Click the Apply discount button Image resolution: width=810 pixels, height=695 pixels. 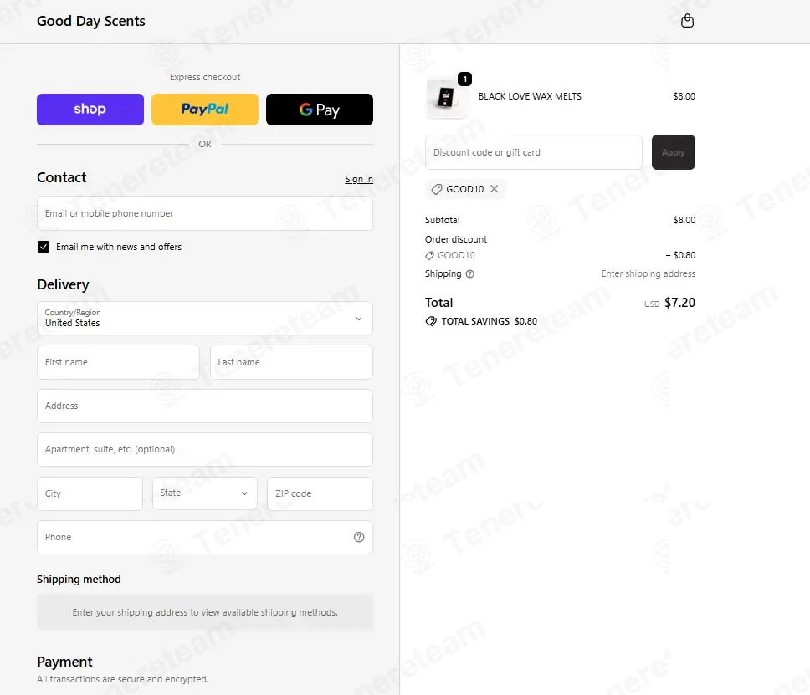(674, 152)
